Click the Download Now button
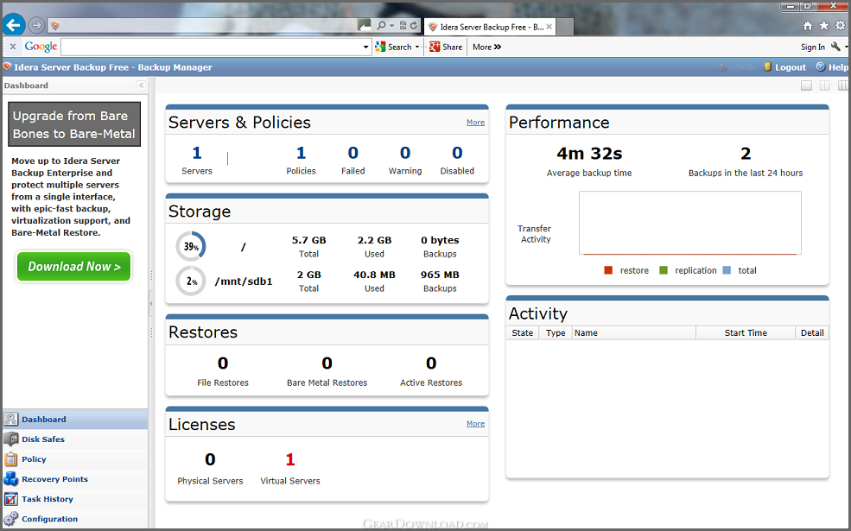Screen dimensions: 851x531 click(x=73, y=266)
